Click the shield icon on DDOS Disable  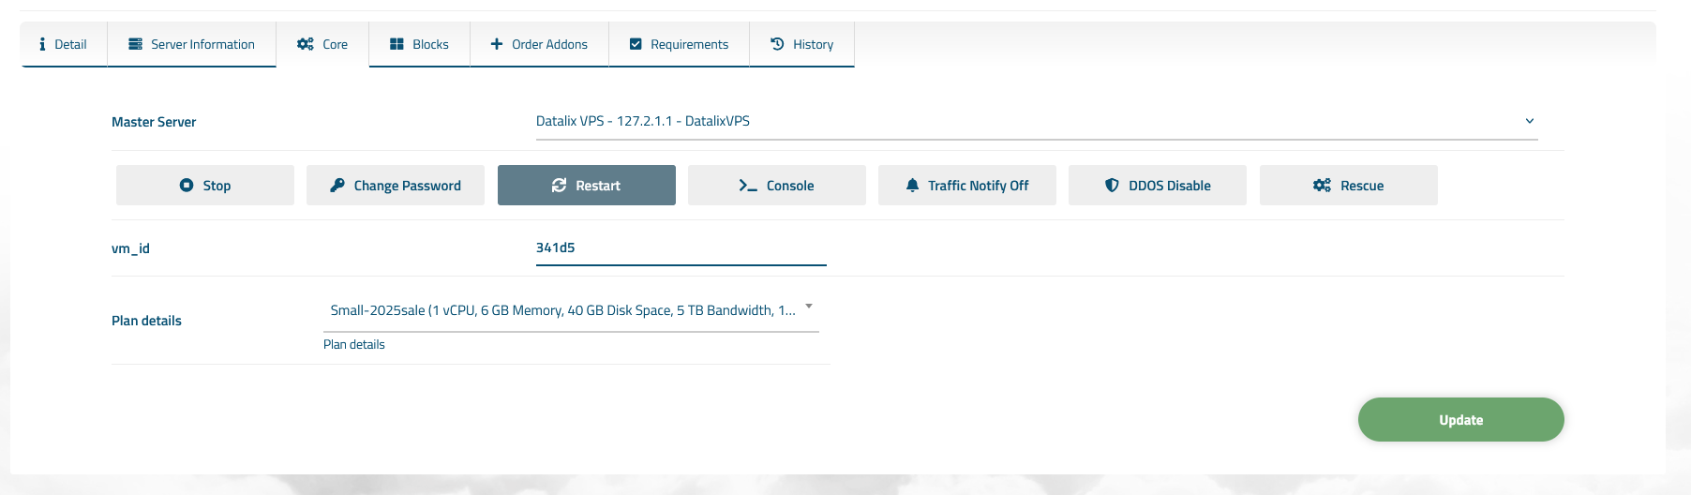click(1112, 186)
